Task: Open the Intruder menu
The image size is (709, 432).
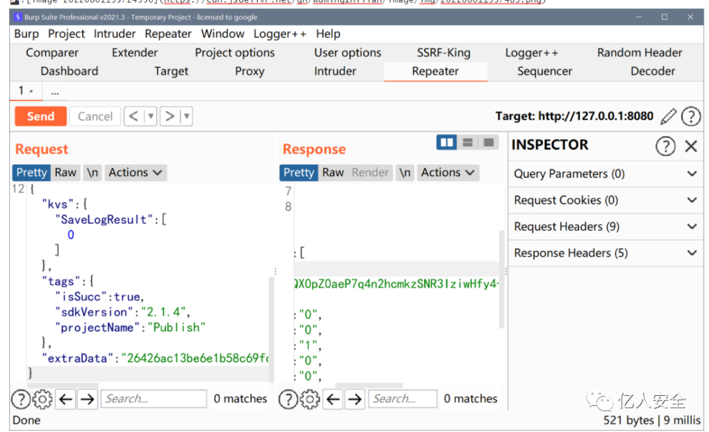Action: coord(114,34)
